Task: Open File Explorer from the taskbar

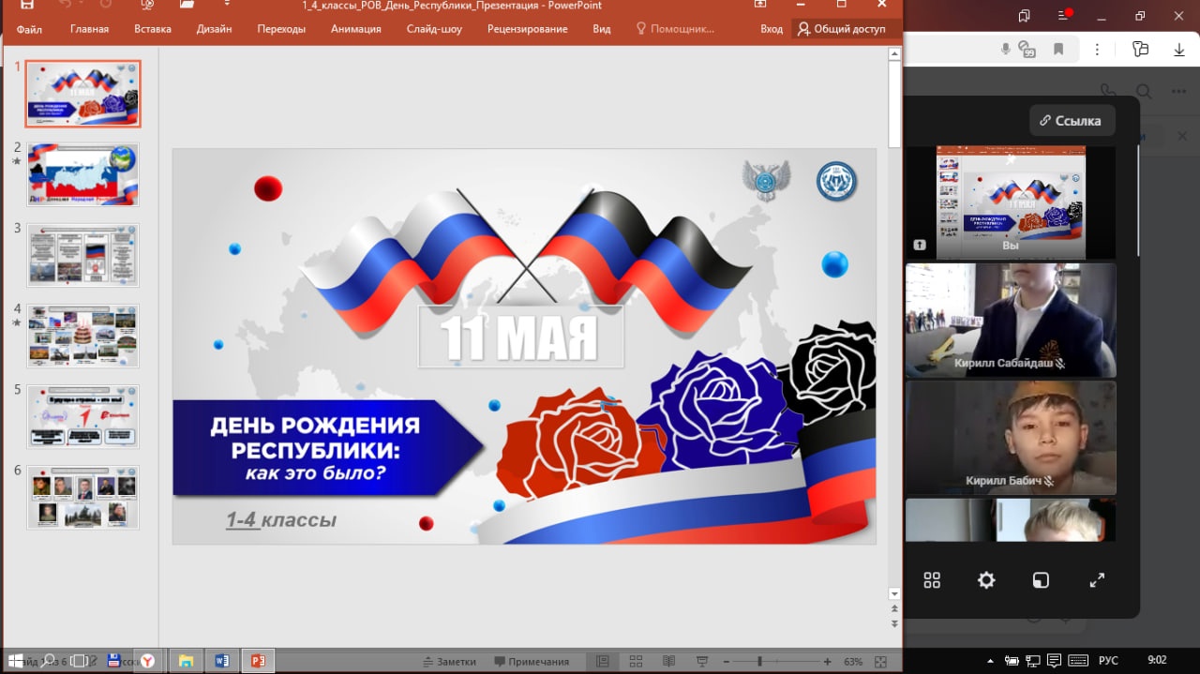Action: 186,661
